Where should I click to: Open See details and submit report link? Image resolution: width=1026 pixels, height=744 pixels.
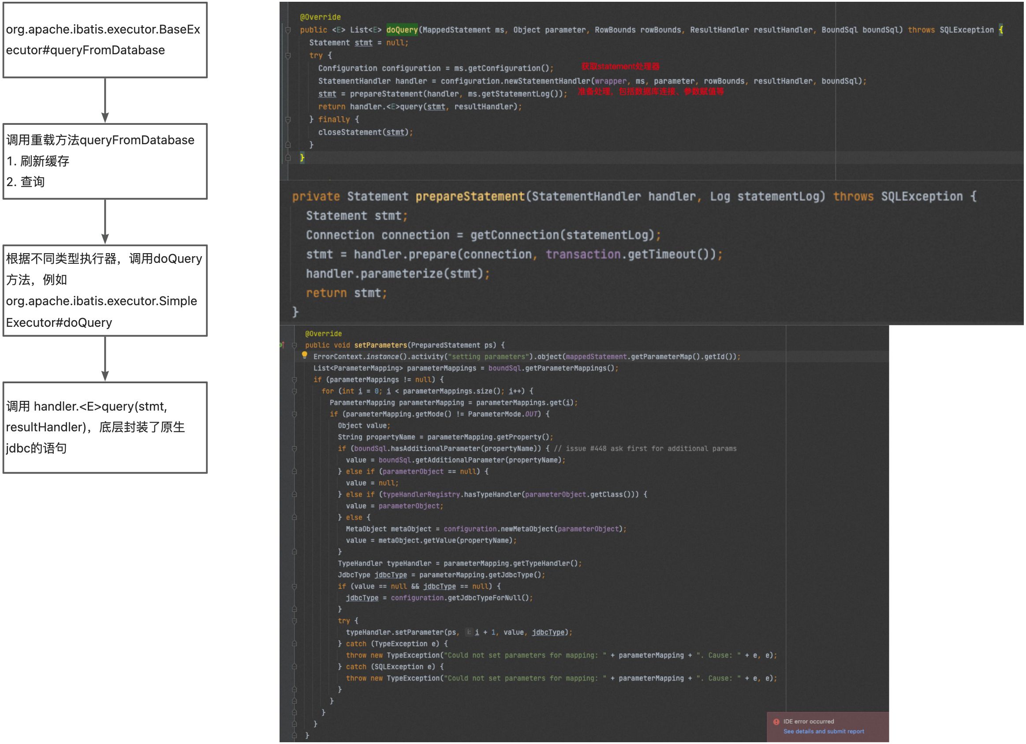pos(823,731)
